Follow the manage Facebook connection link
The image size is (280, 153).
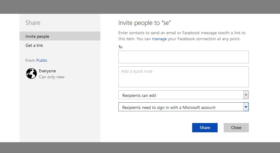159,39
